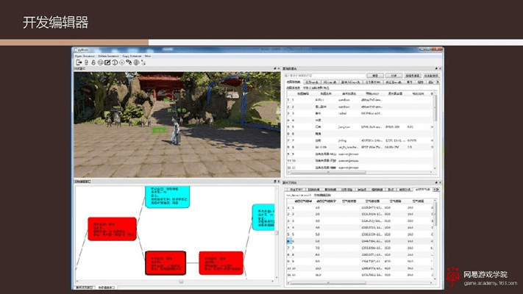Click the circled number-one toolbar icon

point(115,62)
